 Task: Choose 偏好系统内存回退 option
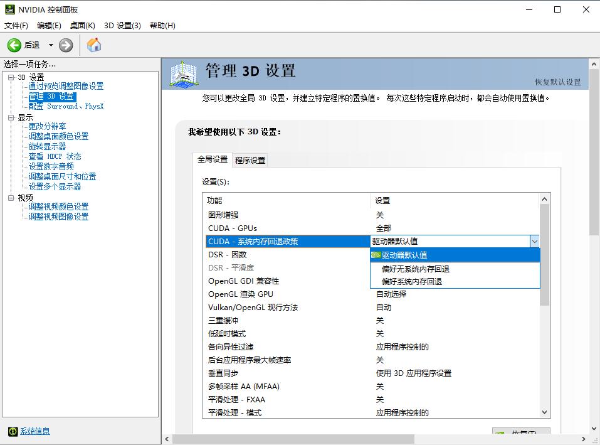coord(455,281)
